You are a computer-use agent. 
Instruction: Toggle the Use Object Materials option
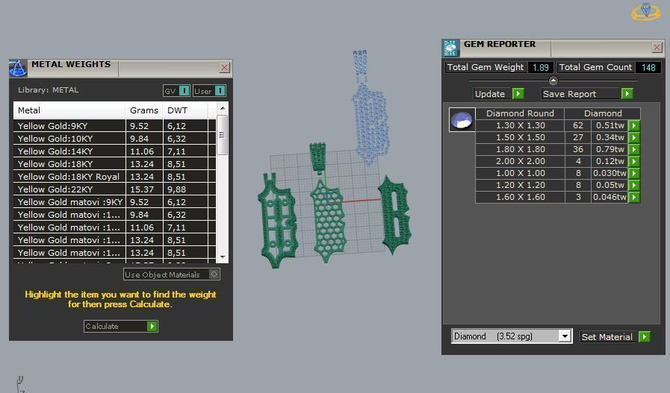[214, 274]
